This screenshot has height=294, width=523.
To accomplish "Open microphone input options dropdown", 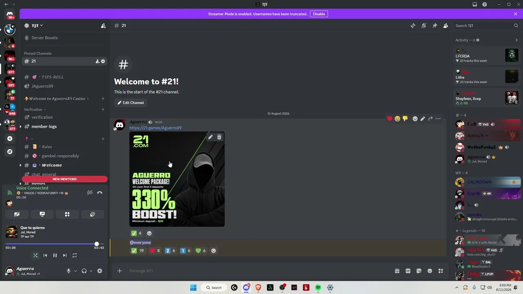I will [x=75, y=271].
